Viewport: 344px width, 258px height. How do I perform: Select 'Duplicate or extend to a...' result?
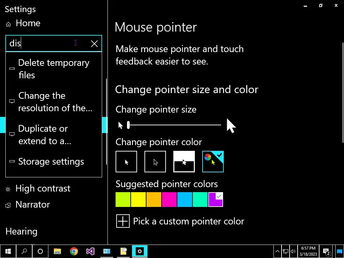54,134
